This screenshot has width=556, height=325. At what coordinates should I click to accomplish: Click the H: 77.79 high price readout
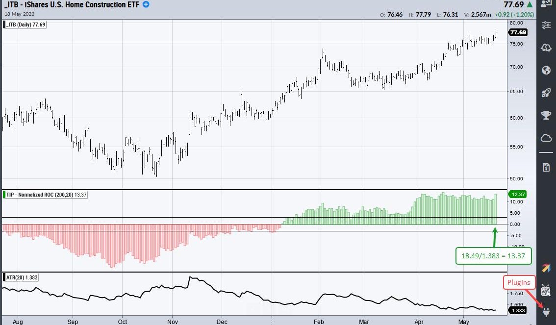point(420,15)
